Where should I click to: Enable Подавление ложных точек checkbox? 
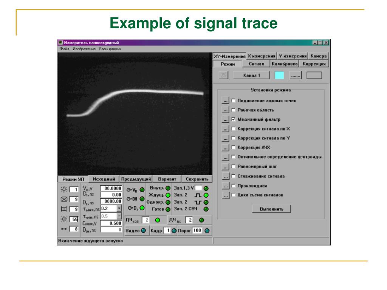pyautogui.click(x=234, y=100)
